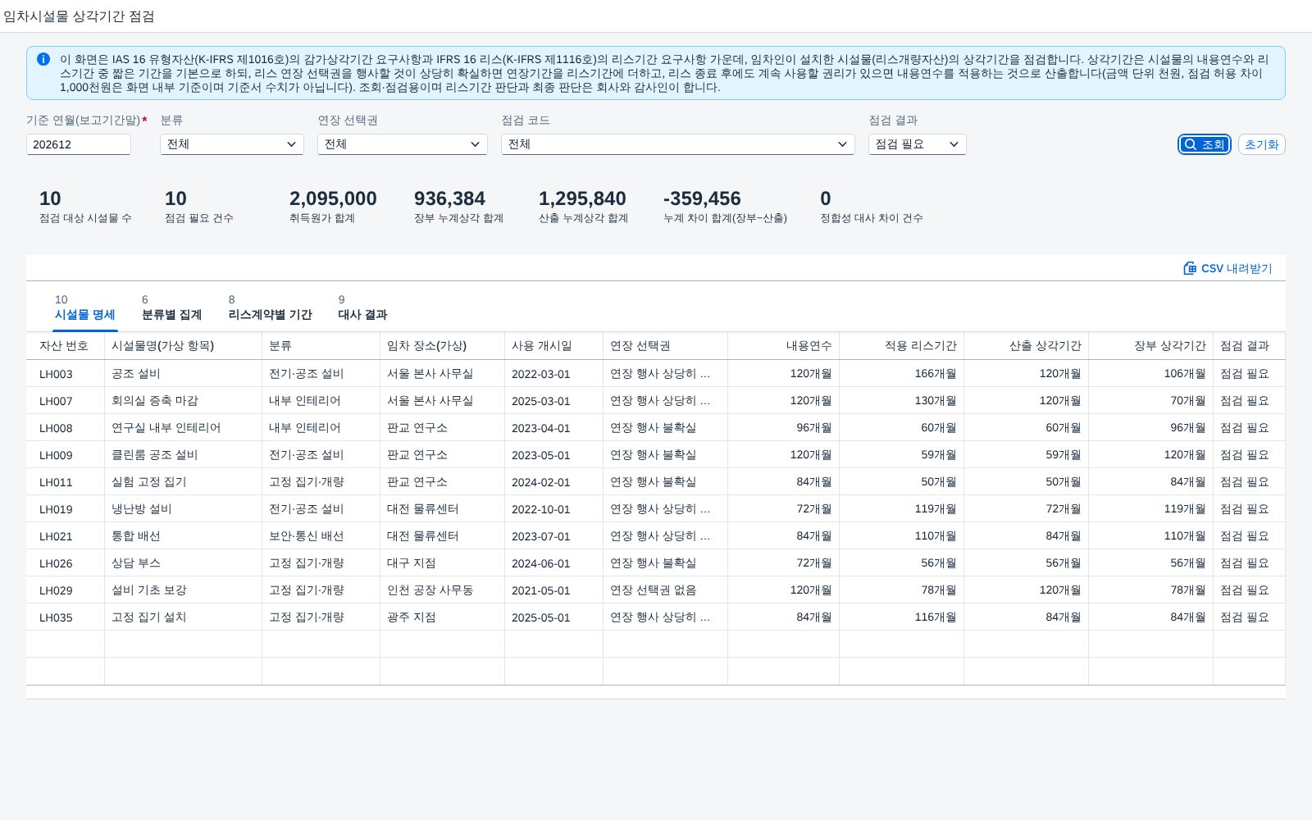
Task: Open the 대사 결과 tab
Action: (x=362, y=307)
